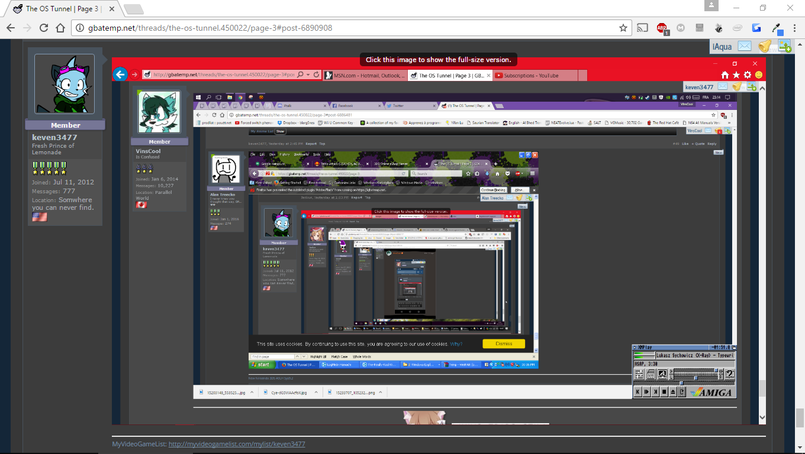Bookmark this page with the star icon

[x=623, y=28]
